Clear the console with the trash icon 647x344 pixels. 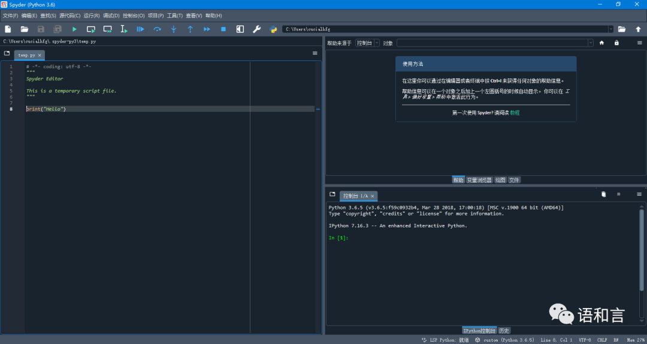[x=604, y=194]
